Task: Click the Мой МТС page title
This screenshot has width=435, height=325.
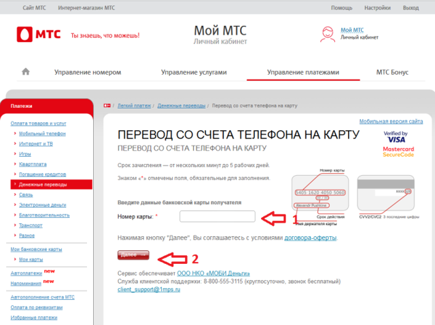Action: 220,31
